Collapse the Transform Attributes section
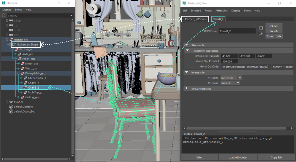This screenshot has height=162, width=296. [x=187, y=50]
